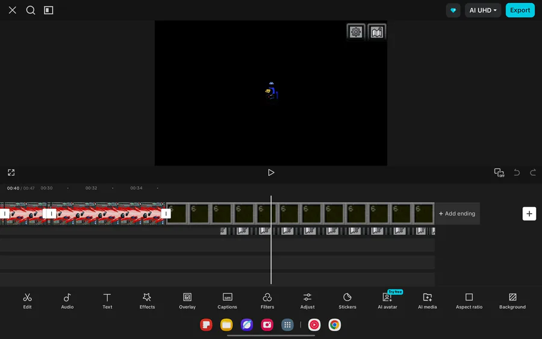Viewport: 542px width, 339px height.
Task: Click the map overlay in the preview
Action: [x=377, y=32]
